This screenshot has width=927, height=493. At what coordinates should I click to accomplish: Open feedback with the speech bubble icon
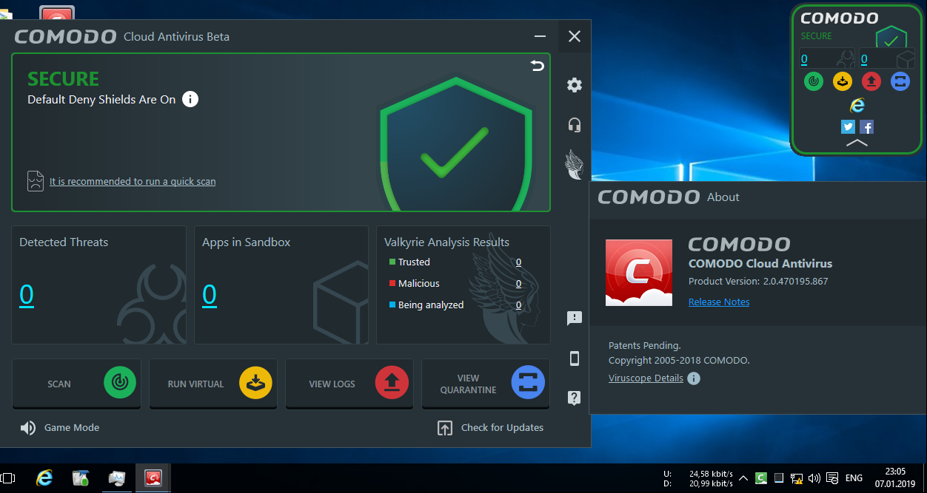pyautogui.click(x=575, y=319)
